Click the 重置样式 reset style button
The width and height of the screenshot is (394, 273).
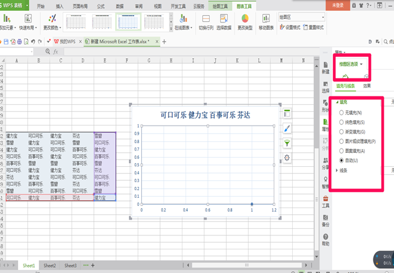(x=313, y=27)
